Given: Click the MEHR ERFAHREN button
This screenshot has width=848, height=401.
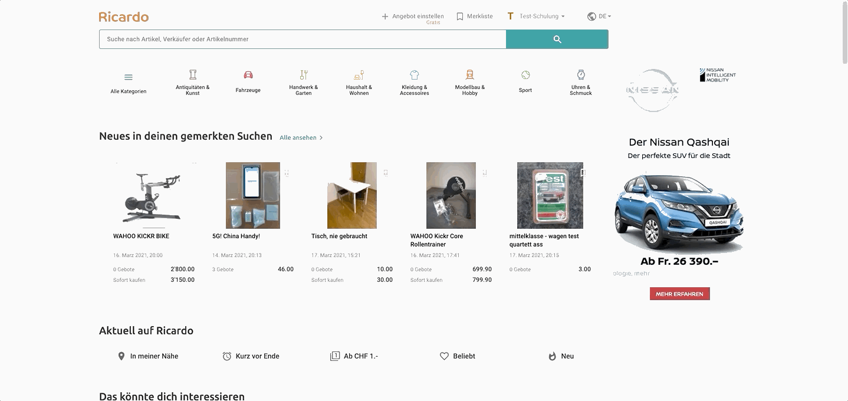Looking at the screenshot, I should (680, 294).
